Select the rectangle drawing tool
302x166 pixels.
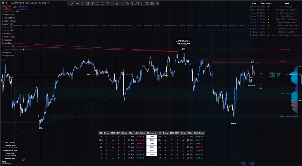pyautogui.click(x=87, y=4)
